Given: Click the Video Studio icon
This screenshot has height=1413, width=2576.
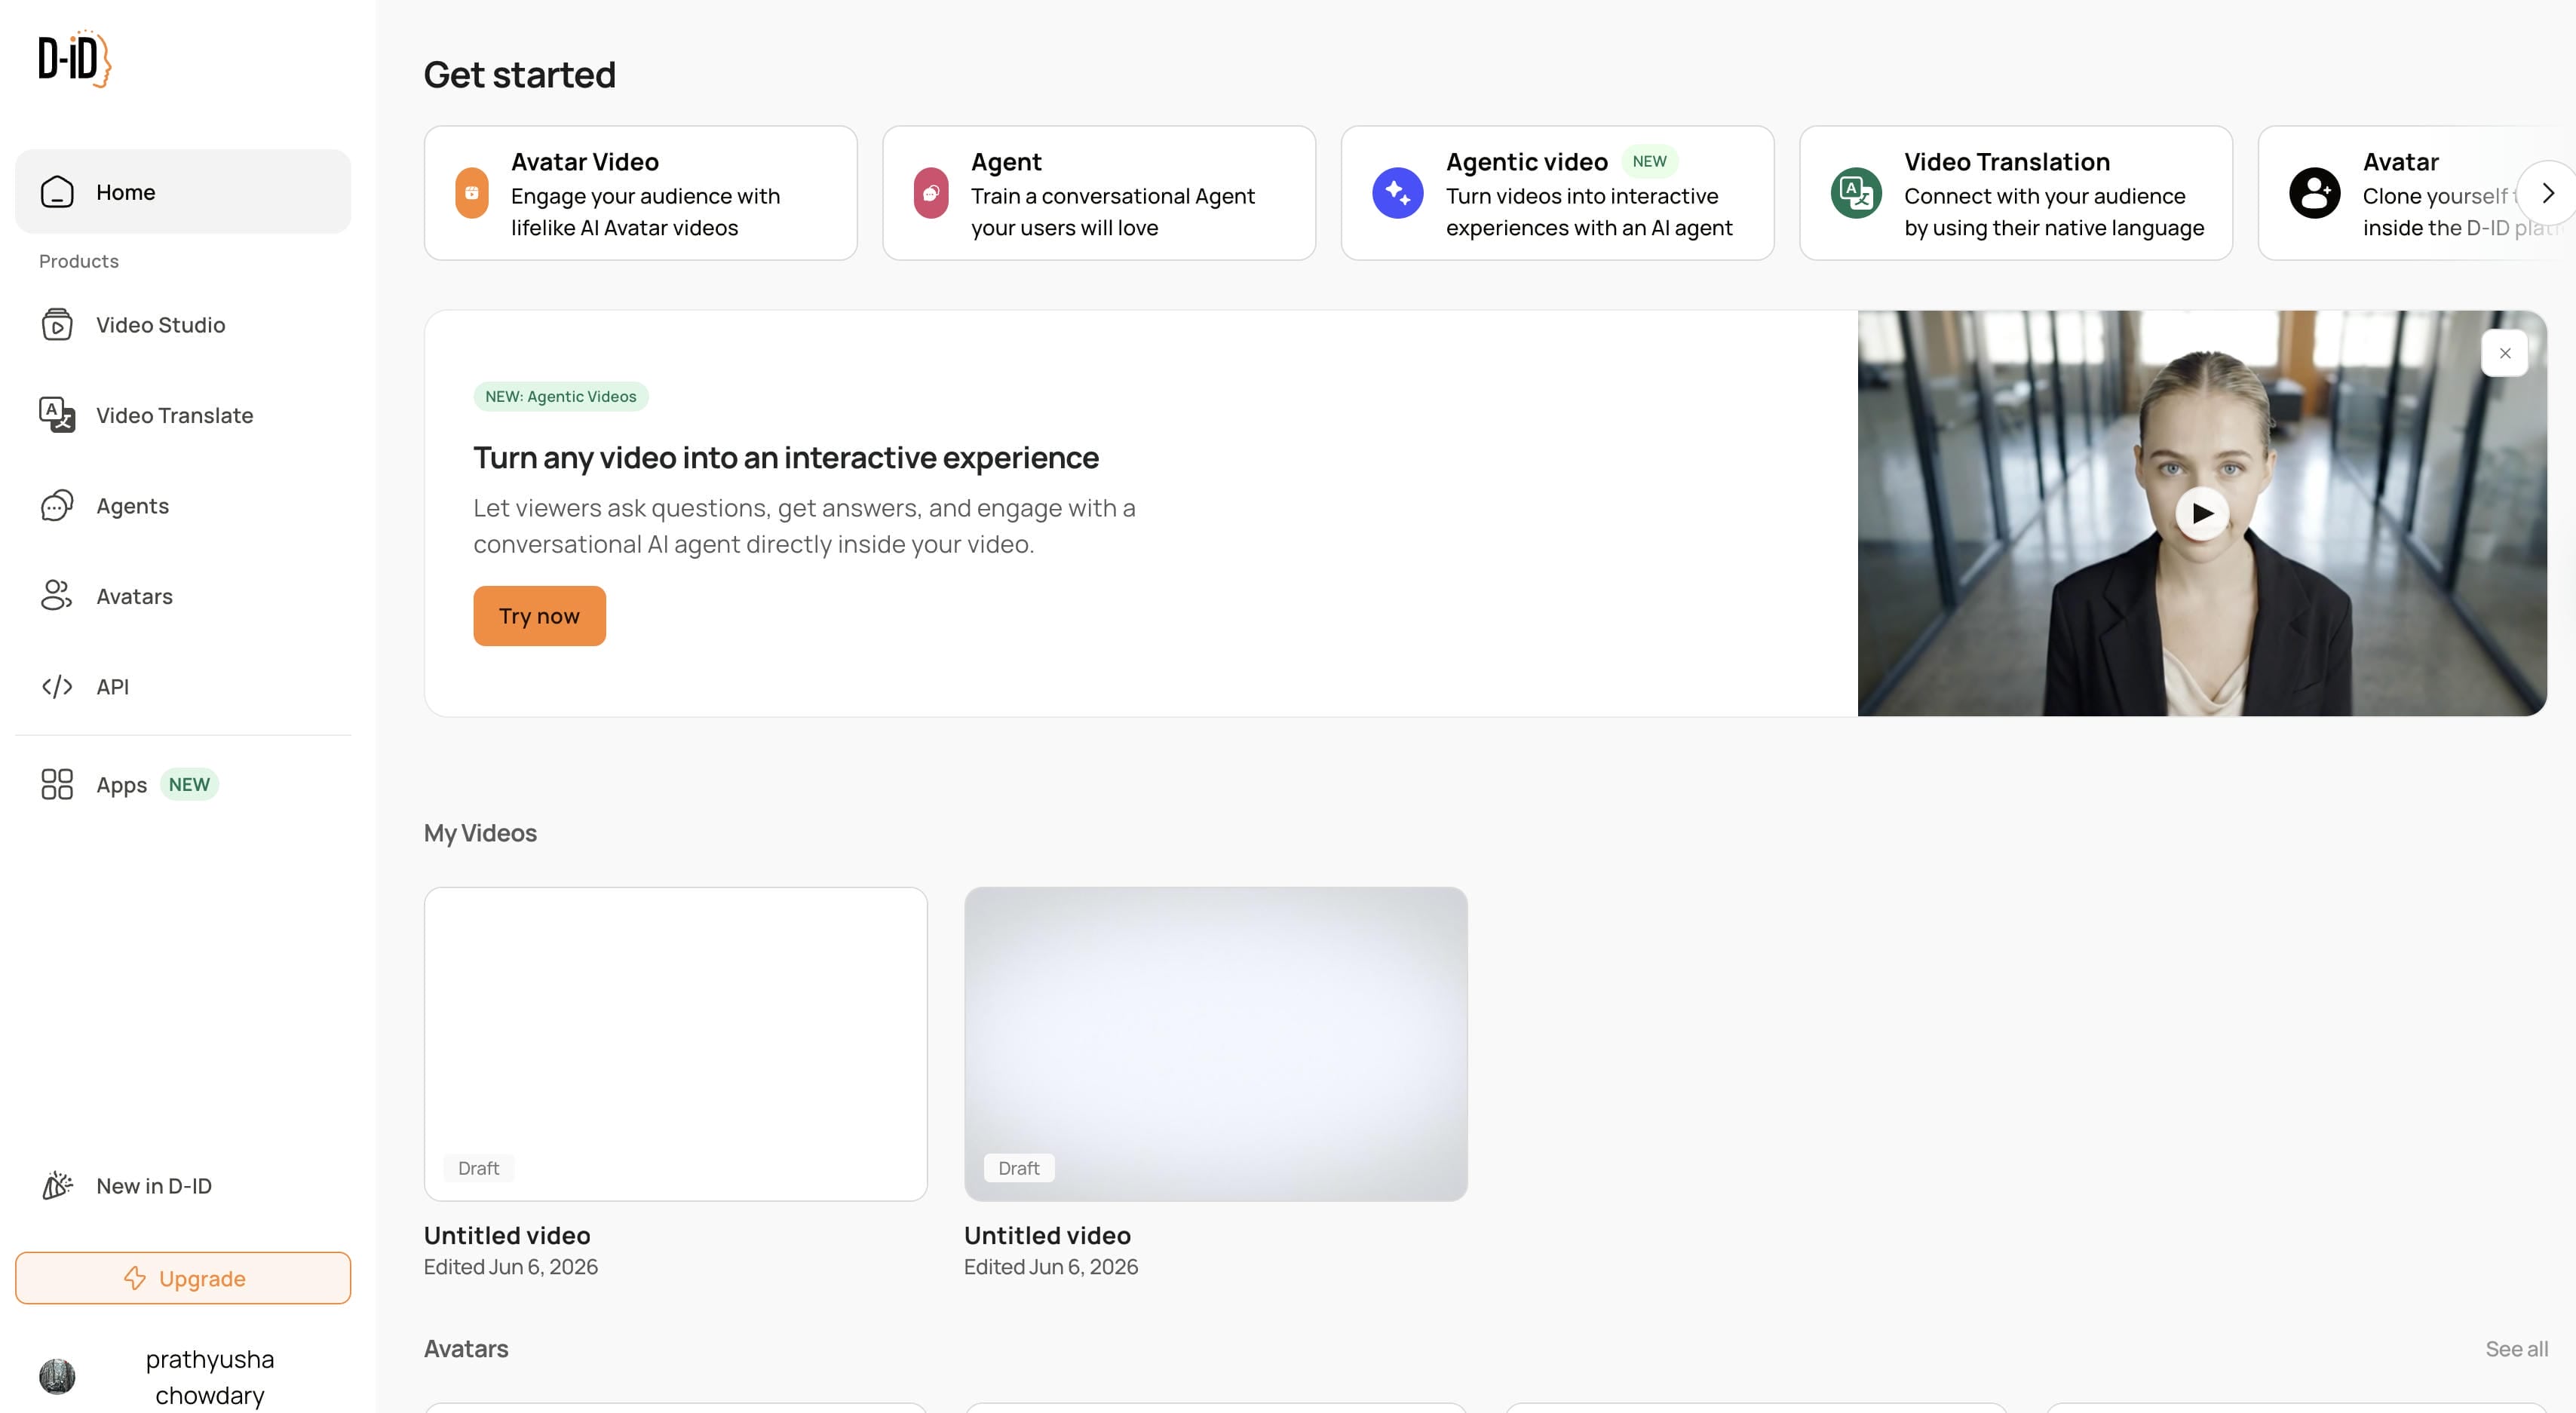Looking at the screenshot, I should [x=57, y=325].
